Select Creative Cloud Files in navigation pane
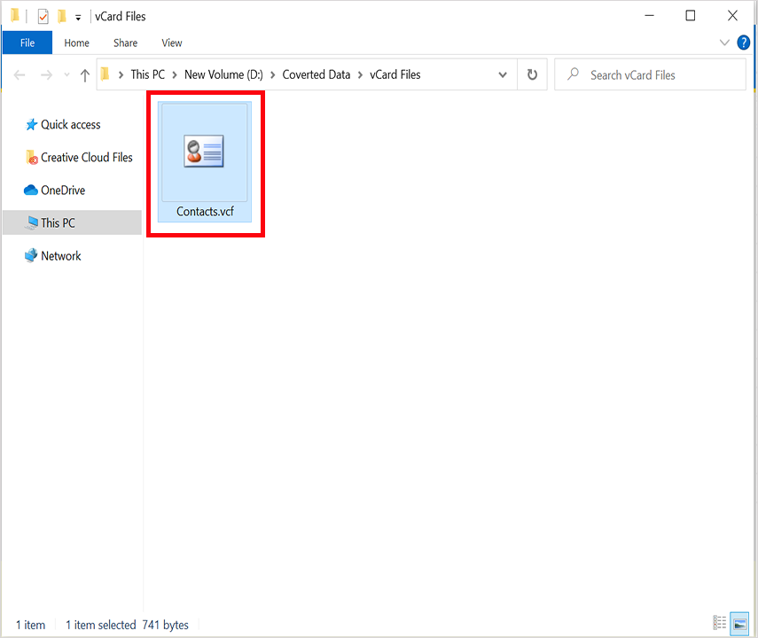 pos(79,158)
